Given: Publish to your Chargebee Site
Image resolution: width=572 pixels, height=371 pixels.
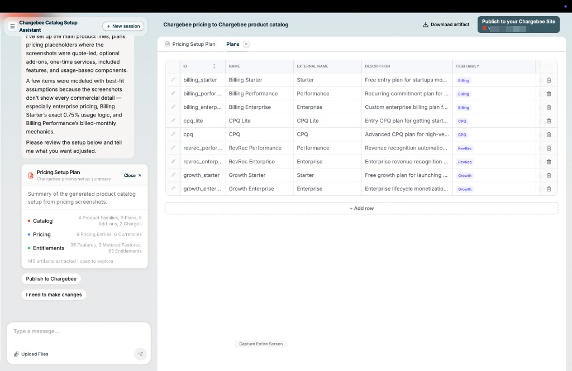Looking at the screenshot, I should click(x=518, y=25).
